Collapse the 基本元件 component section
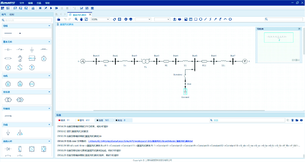This screenshot has height=162, width=305. point(49,42)
